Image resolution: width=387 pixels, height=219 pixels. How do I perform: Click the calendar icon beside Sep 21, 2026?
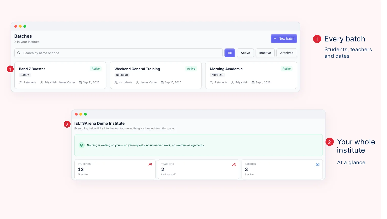point(80,82)
